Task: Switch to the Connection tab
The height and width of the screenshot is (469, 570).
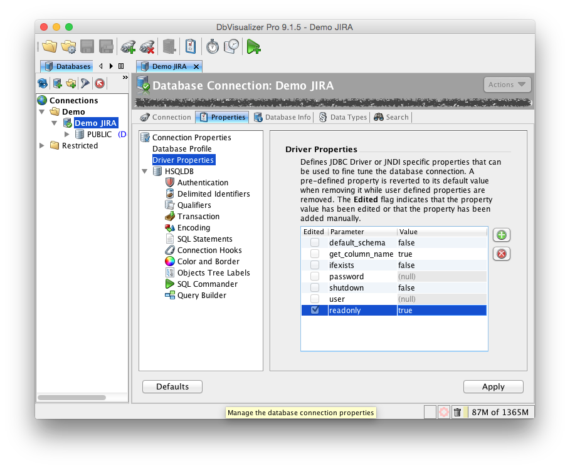Action: click(x=166, y=117)
